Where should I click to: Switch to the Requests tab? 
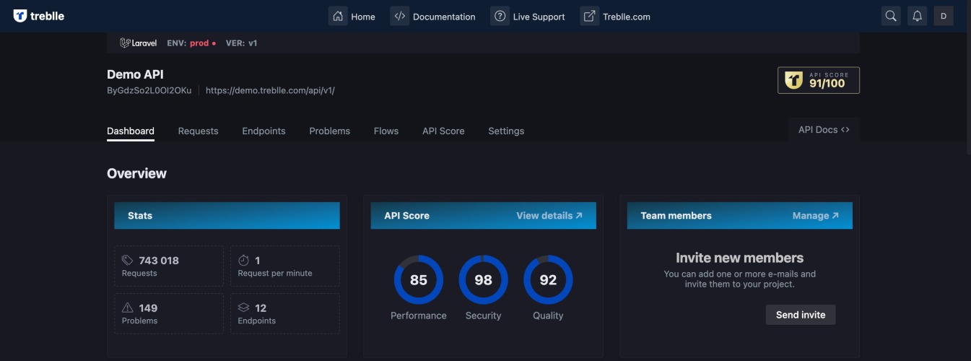[x=198, y=131]
